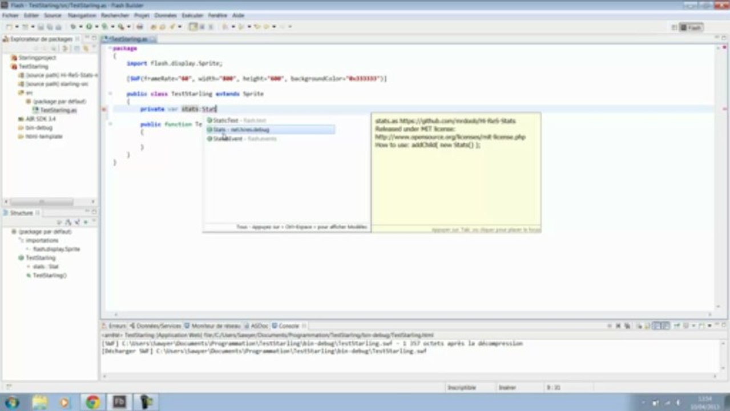730x411 pixels.
Task: Click the system clock in the taskbar
Action: point(705,402)
